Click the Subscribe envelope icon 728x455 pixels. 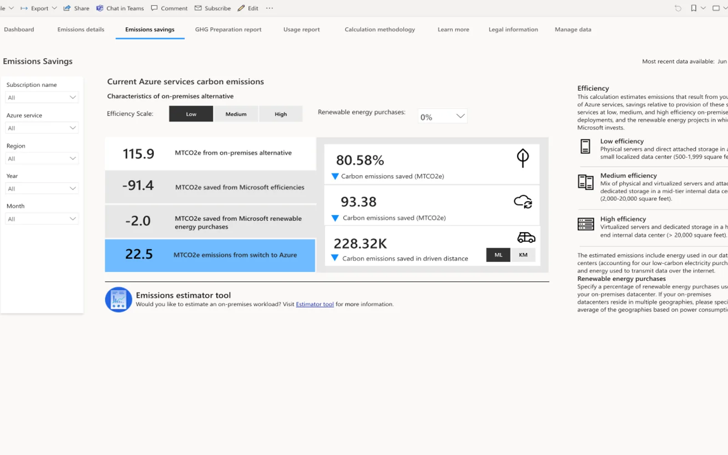click(198, 8)
